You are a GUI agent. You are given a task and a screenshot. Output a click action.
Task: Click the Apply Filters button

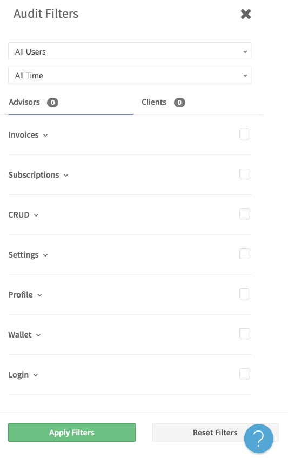(72, 433)
